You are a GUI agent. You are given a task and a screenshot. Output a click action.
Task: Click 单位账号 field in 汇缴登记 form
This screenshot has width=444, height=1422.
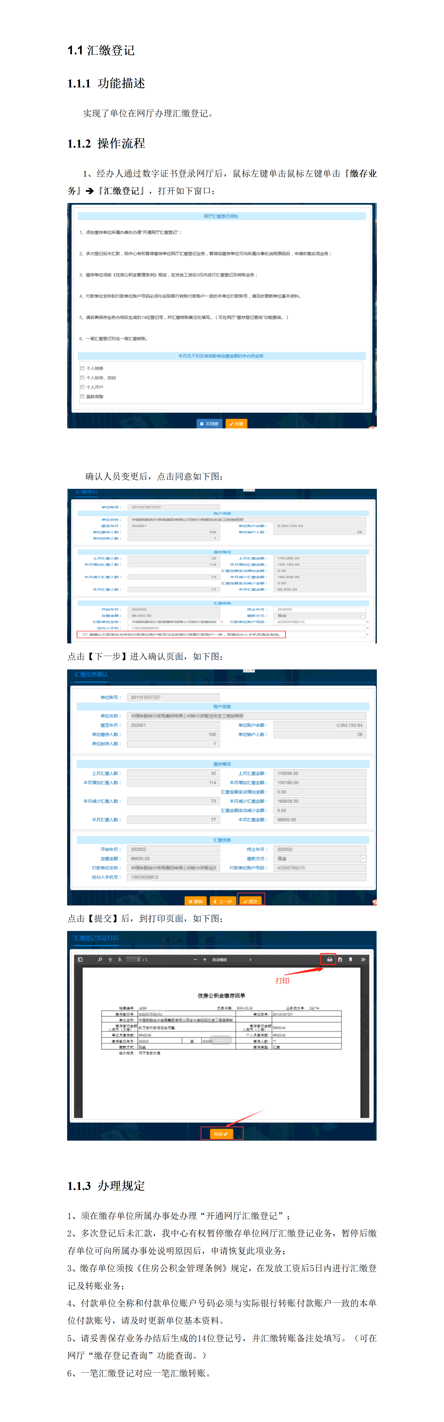pos(174,507)
